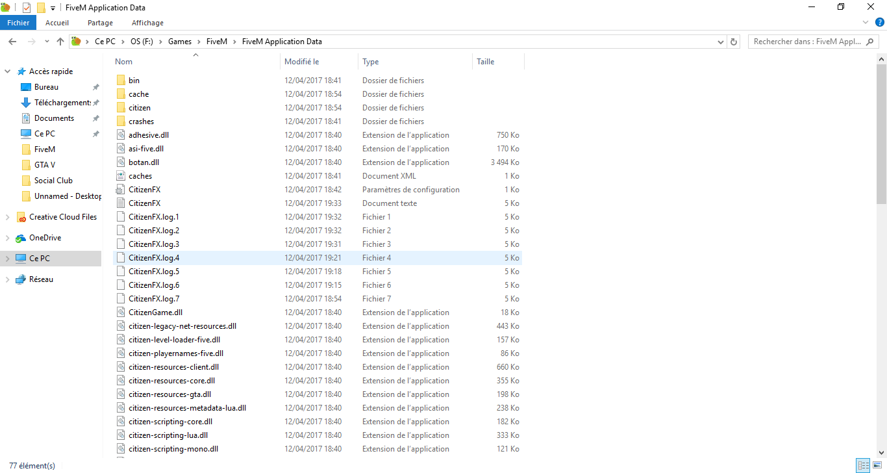Click the CitizenFX configuration settings icon
Viewport: 887px width, 473px height.
coord(121,190)
